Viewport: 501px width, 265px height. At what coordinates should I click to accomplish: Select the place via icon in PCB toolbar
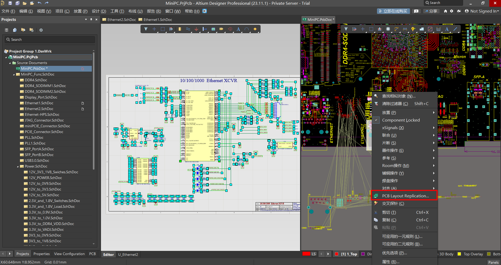413,29
